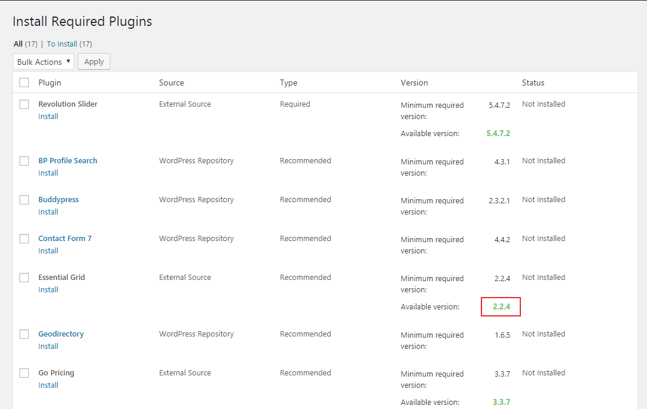Open the BP Profile Search plugin link
Image resolution: width=647 pixels, height=409 pixels.
68,160
